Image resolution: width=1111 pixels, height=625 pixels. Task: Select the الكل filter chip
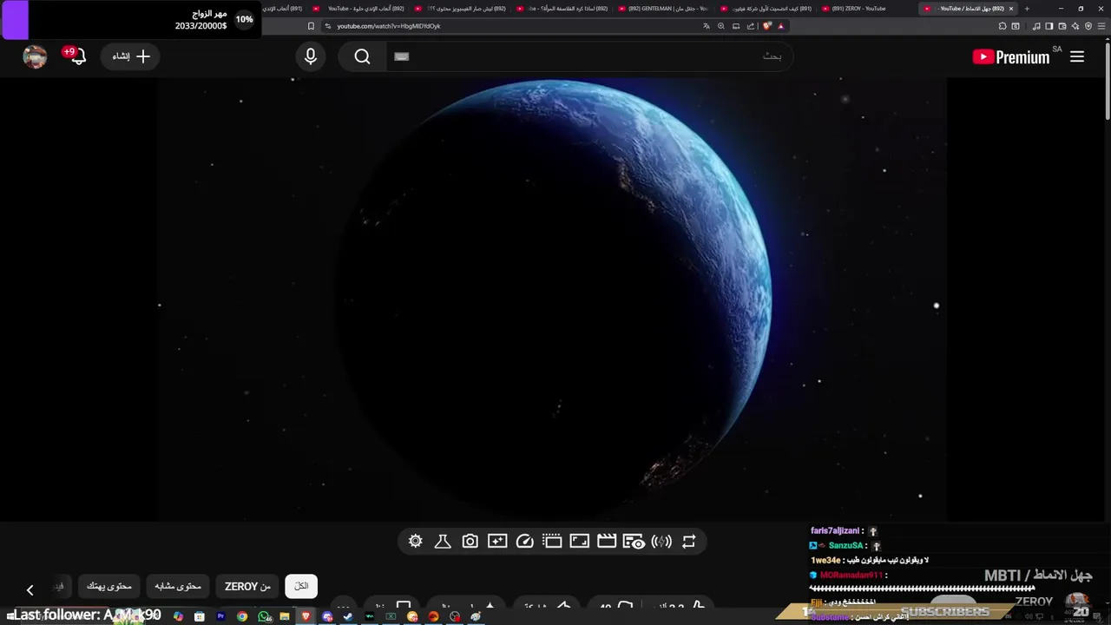coord(301,586)
